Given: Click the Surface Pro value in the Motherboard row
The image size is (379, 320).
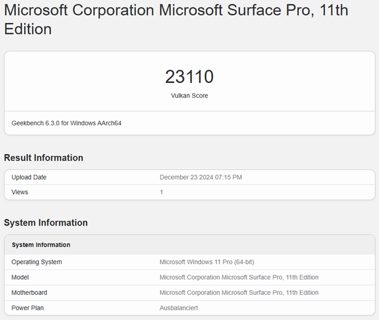Looking at the screenshot, I should coord(239,293).
